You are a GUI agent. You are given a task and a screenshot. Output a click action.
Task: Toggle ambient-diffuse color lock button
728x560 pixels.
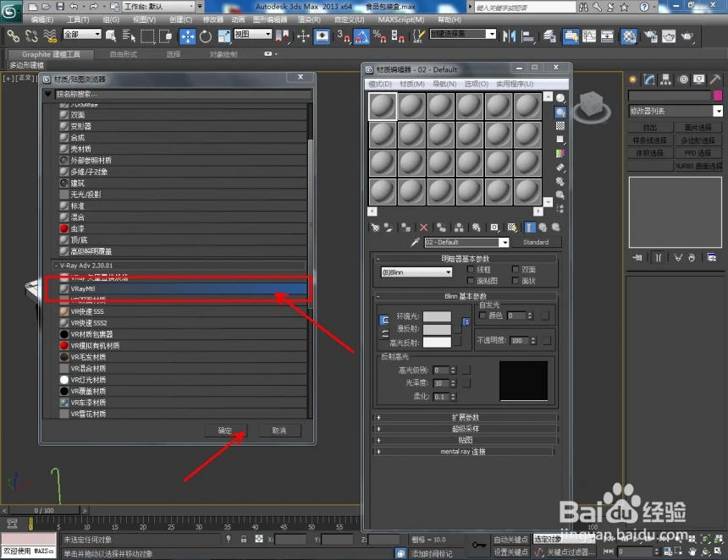coord(384,320)
